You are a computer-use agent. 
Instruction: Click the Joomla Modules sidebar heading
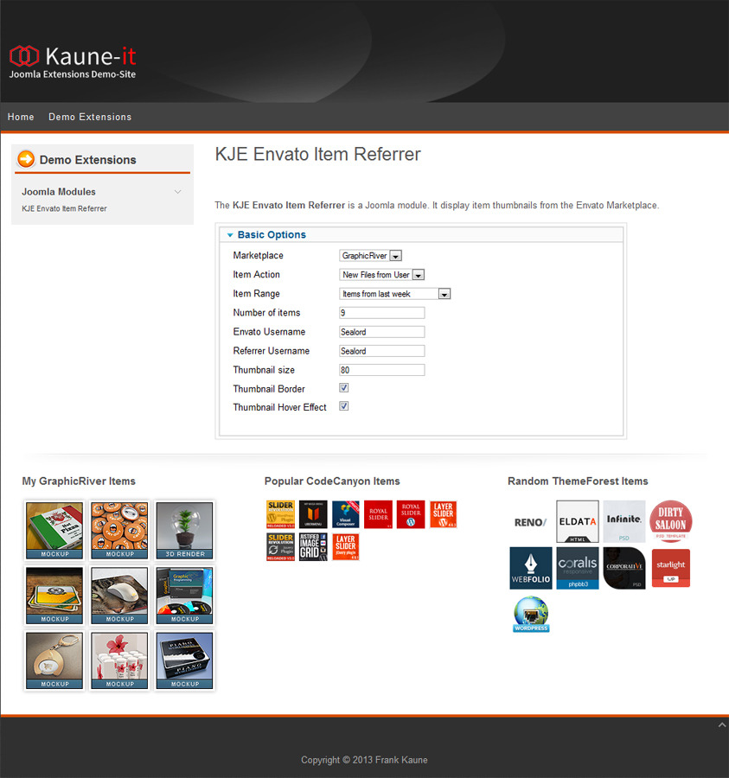(59, 192)
